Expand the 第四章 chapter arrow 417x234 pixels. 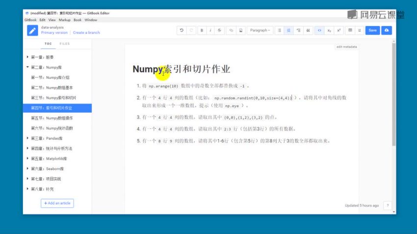point(27,148)
